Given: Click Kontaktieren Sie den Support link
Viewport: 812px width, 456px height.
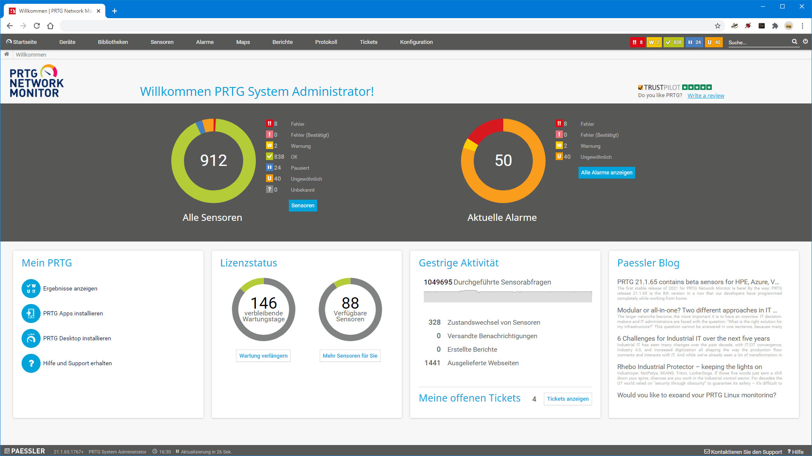Looking at the screenshot, I should 743,452.
